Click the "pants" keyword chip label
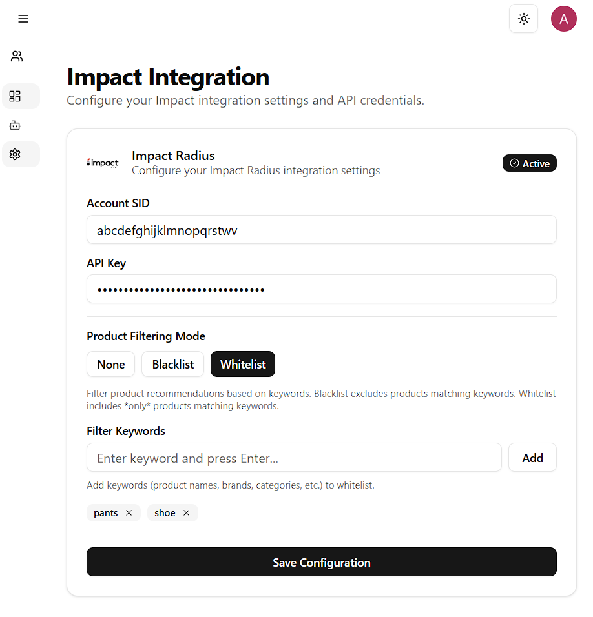This screenshot has height=617, width=593. click(x=106, y=513)
